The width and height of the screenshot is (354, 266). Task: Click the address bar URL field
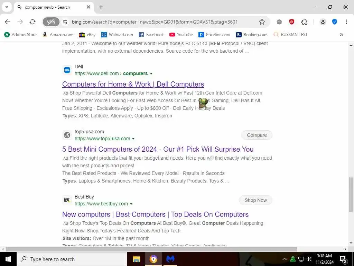click(155, 22)
